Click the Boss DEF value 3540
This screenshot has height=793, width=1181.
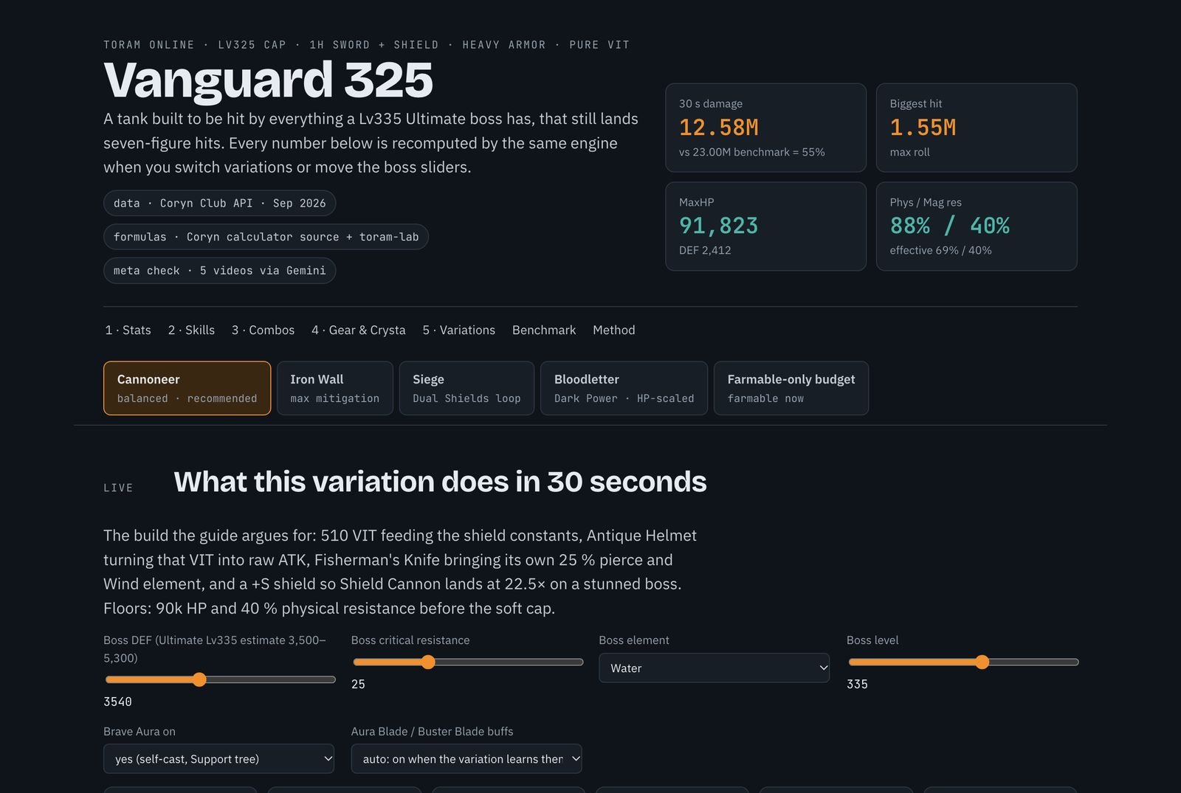click(117, 702)
